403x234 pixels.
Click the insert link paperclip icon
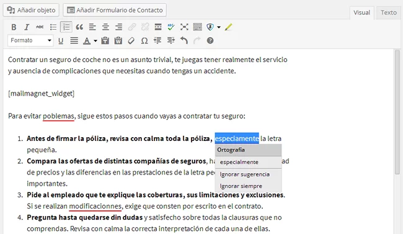(x=132, y=27)
